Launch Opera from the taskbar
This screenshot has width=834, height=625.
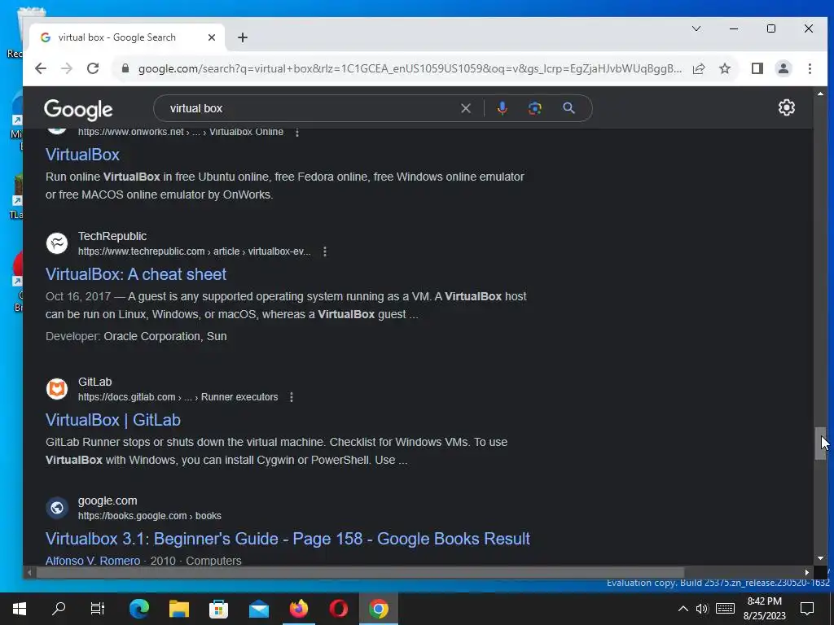tap(339, 609)
